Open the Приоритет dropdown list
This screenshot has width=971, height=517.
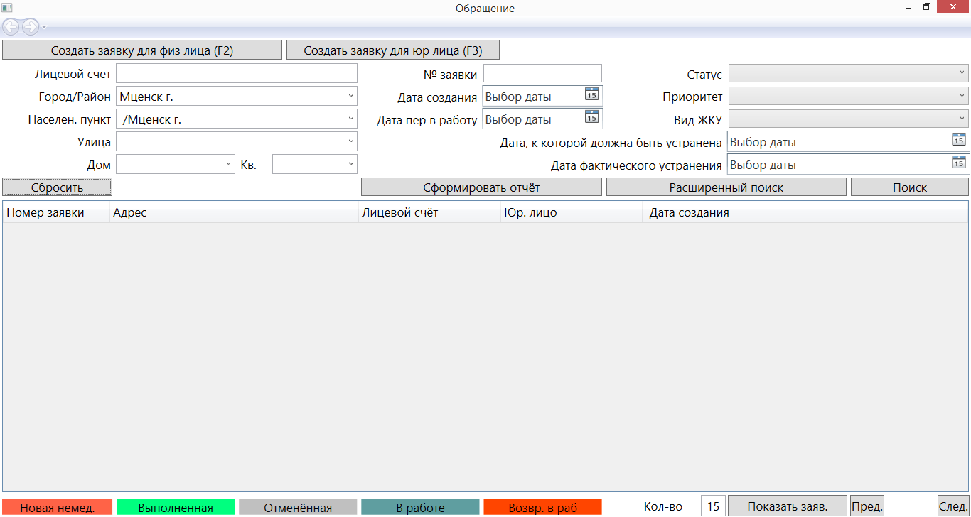(962, 96)
